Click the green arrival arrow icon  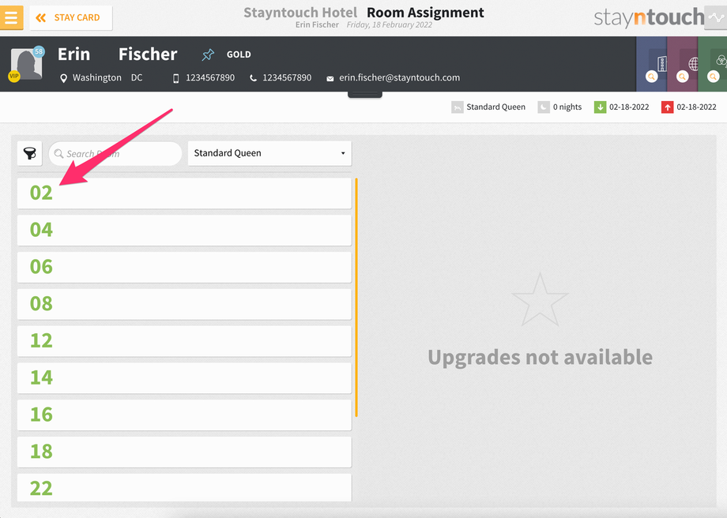pyautogui.click(x=600, y=107)
